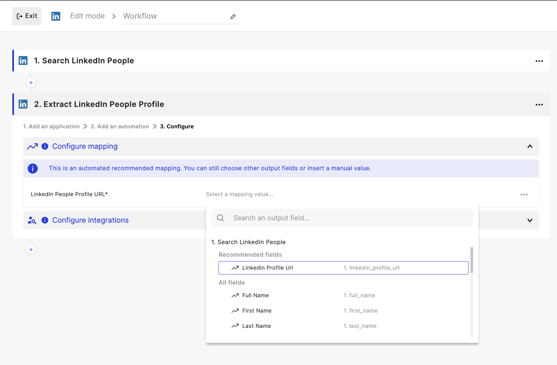Screen dimensions: 557x365
Task: Add a step between steps 1 and 2
Action: point(31,83)
